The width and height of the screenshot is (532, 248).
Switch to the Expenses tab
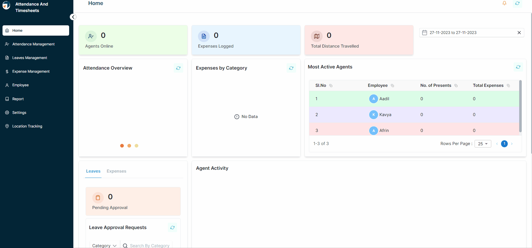[117, 171]
